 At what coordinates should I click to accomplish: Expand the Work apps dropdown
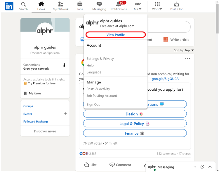tap(157, 9)
